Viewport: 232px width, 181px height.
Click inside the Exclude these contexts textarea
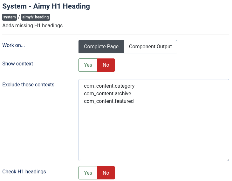pyautogui.click(x=154, y=133)
